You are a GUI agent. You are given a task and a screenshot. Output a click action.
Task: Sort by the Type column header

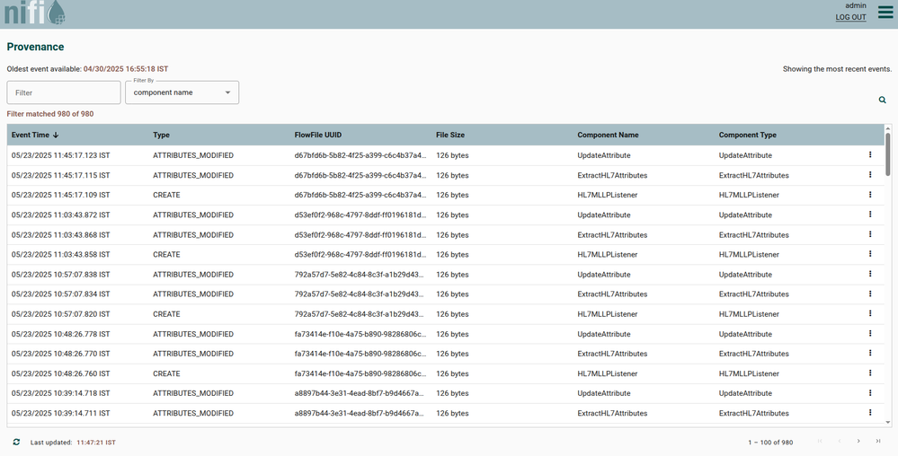coord(162,135)
